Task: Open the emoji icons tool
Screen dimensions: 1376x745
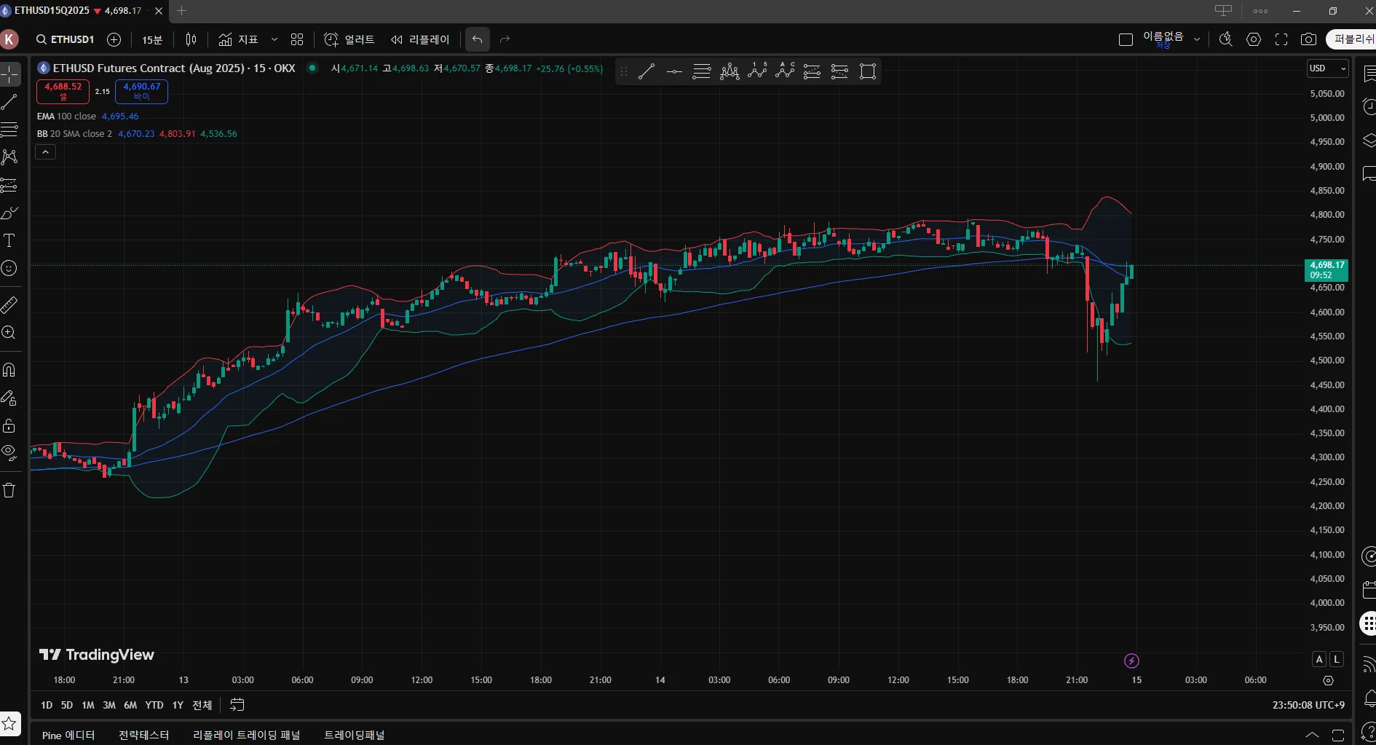Action: (x=9, y=269)
